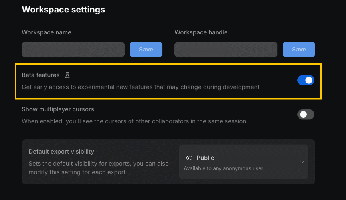Click the Workspace name field label

click(x=46, y=32)
